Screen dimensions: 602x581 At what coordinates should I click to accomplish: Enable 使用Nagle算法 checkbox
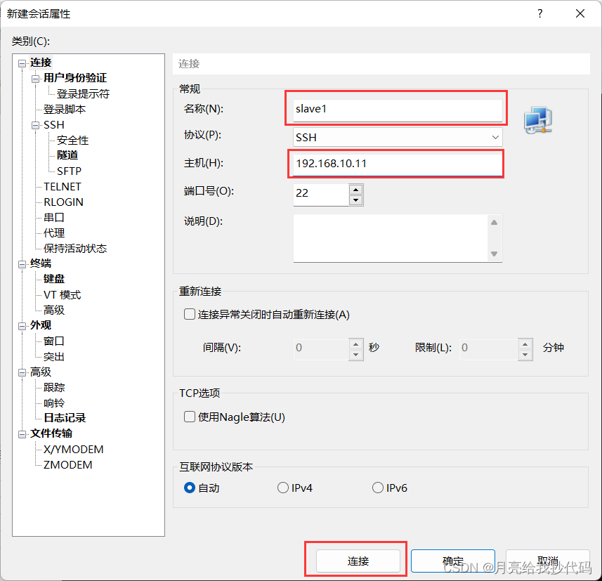coord(190,417)
